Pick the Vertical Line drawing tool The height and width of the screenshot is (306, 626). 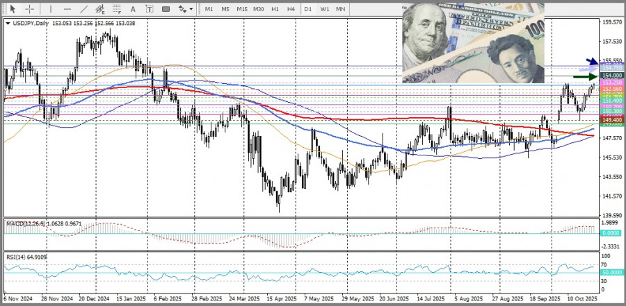click(x=51, y=9)
